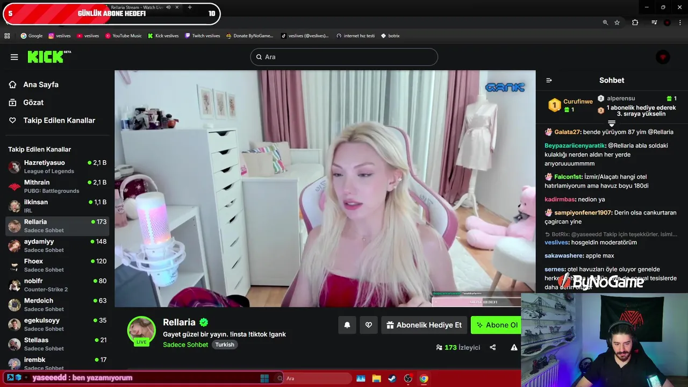This screenshot has height=387, width=688.
Task: Switch to Chrome on the taskbar
Action: coord(424,378)
